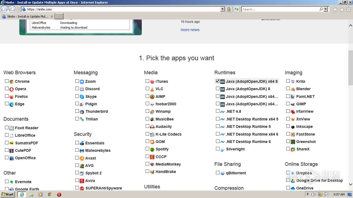The image size is (353, 198).
Task: Go back using the Back button
Action: coord(4,9)
